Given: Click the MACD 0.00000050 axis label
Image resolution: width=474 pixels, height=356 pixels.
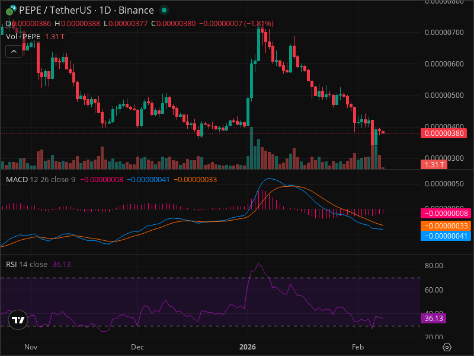Looking at the screenshot, I should point(444,184).
